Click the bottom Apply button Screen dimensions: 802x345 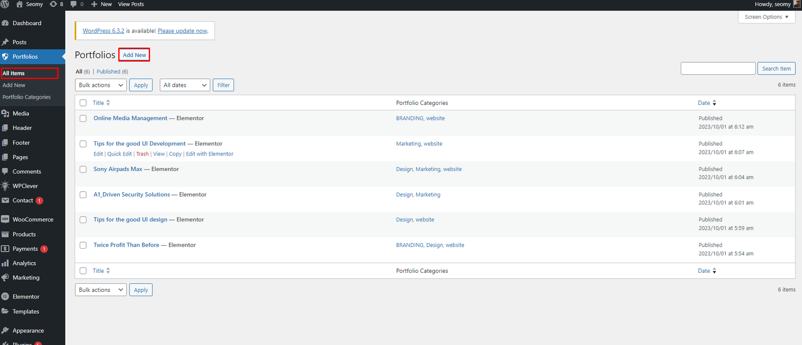(141, 290)
